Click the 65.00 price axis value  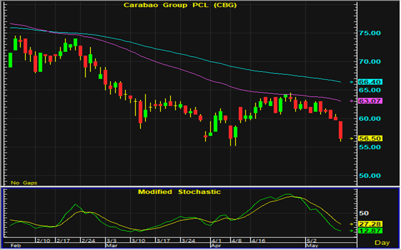click(370, 90)
